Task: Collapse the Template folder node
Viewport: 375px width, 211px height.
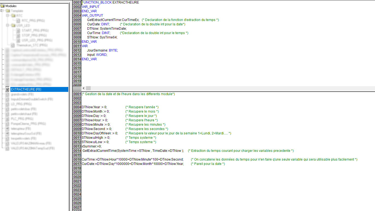Action: coord(2,11)
